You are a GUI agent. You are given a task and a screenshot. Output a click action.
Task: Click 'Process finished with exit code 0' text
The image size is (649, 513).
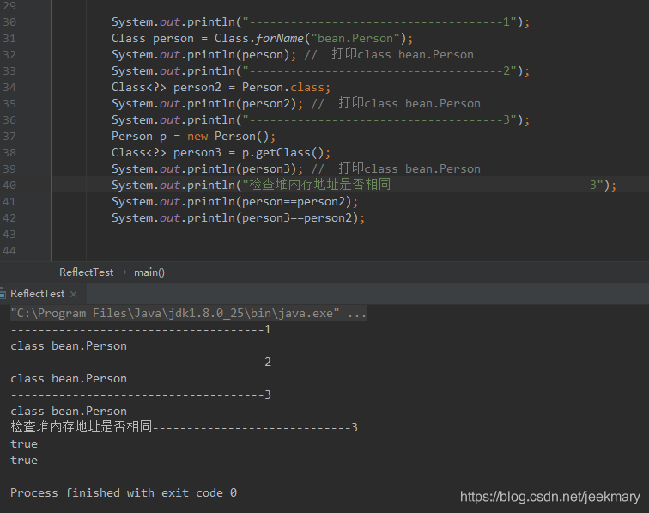tap(124, 492)
